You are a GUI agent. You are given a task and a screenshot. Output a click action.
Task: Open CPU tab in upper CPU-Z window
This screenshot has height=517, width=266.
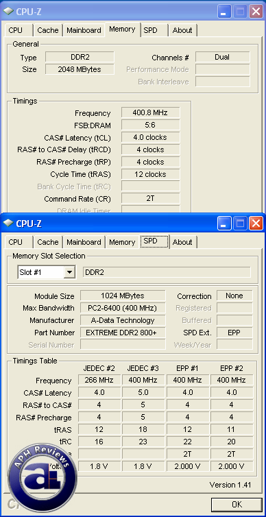pyautogui.click(x=19, y=30)
